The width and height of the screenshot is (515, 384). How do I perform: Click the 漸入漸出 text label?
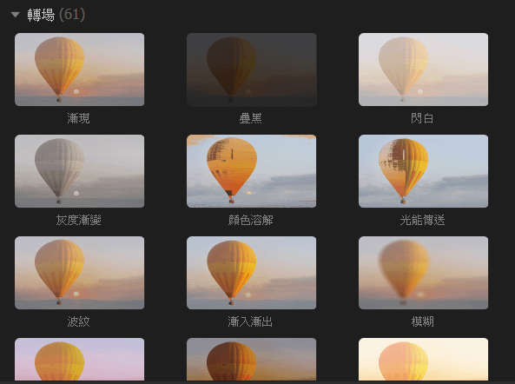click(x=250, y=321)
